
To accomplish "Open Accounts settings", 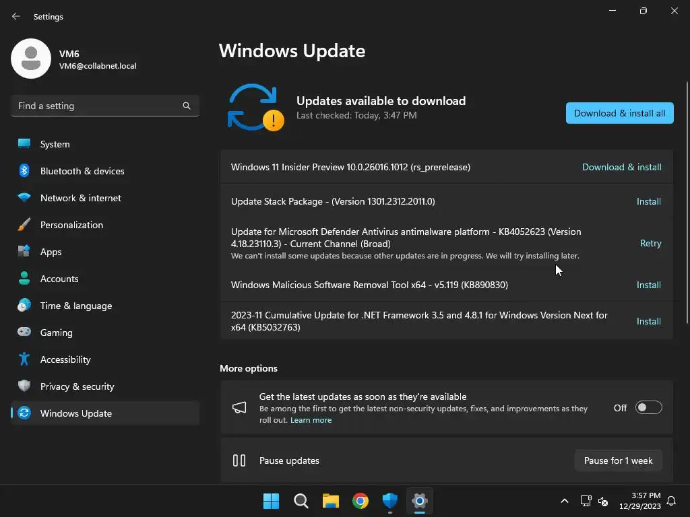I will (x=104, y=278).
